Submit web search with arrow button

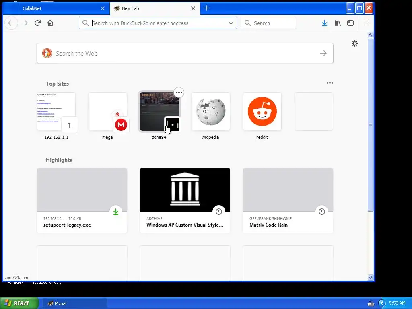click(x=323, y=54)
